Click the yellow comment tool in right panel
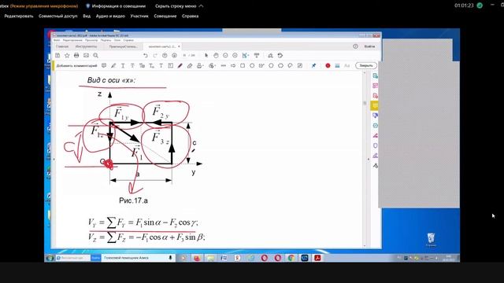The width and height of the screenshot is (504, 283). pyautogui.click(x=375, y=105)
